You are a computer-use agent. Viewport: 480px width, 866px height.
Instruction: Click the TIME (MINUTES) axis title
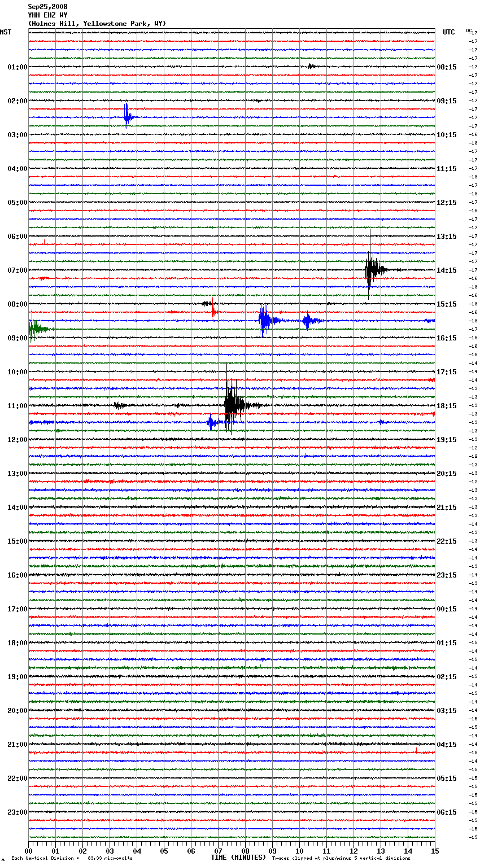(x=238, y=858)
